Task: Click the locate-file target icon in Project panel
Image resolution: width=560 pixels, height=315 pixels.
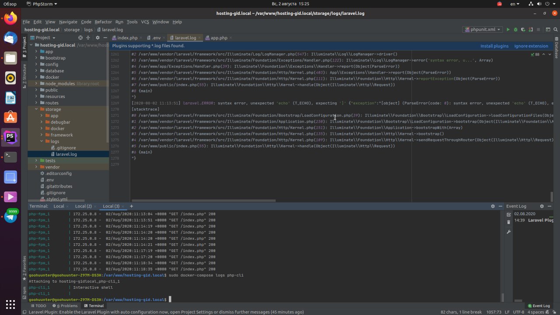Action: tap(80, 38)
